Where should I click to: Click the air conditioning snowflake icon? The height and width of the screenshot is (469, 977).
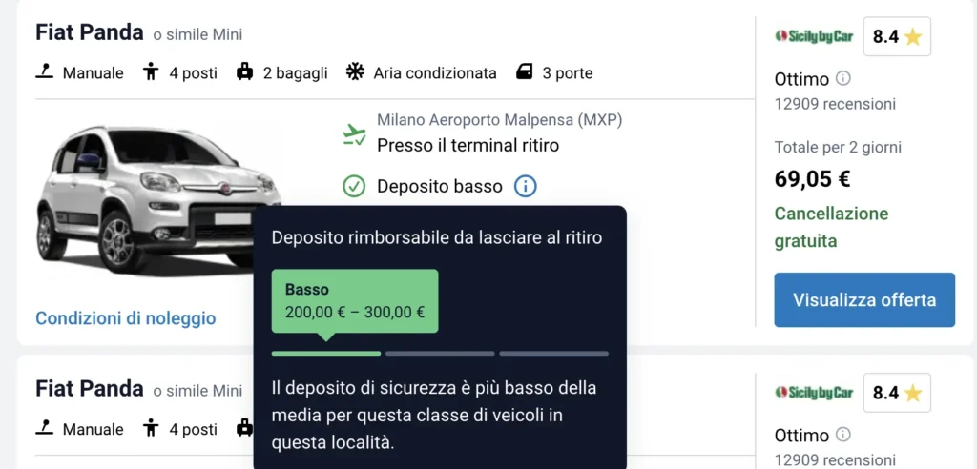(x=354, y=71)
